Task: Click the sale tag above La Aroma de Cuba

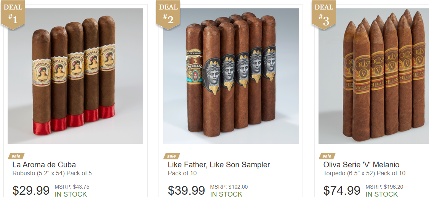Action: click(16, 156)
